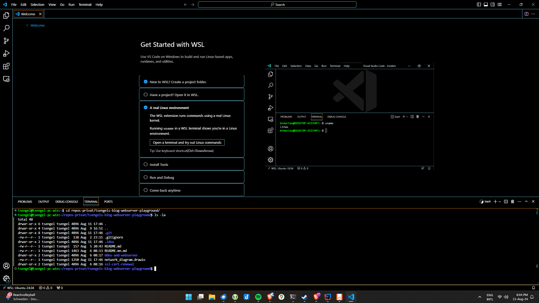Image resolution: width=539 pixels, height=303 pixels.
Task: Open the Help menu
Action: 99,4
